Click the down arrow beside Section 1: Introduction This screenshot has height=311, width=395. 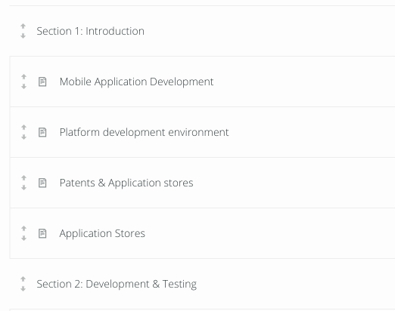click(x=23, y=36)
